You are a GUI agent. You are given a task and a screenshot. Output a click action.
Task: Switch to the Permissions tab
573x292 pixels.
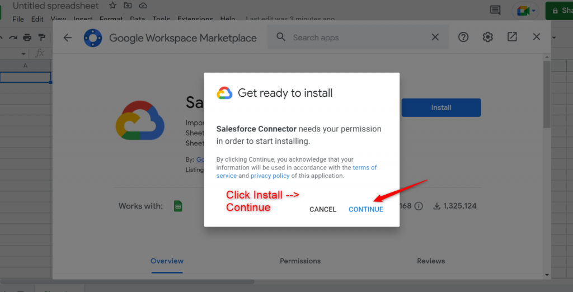[300, 261]
